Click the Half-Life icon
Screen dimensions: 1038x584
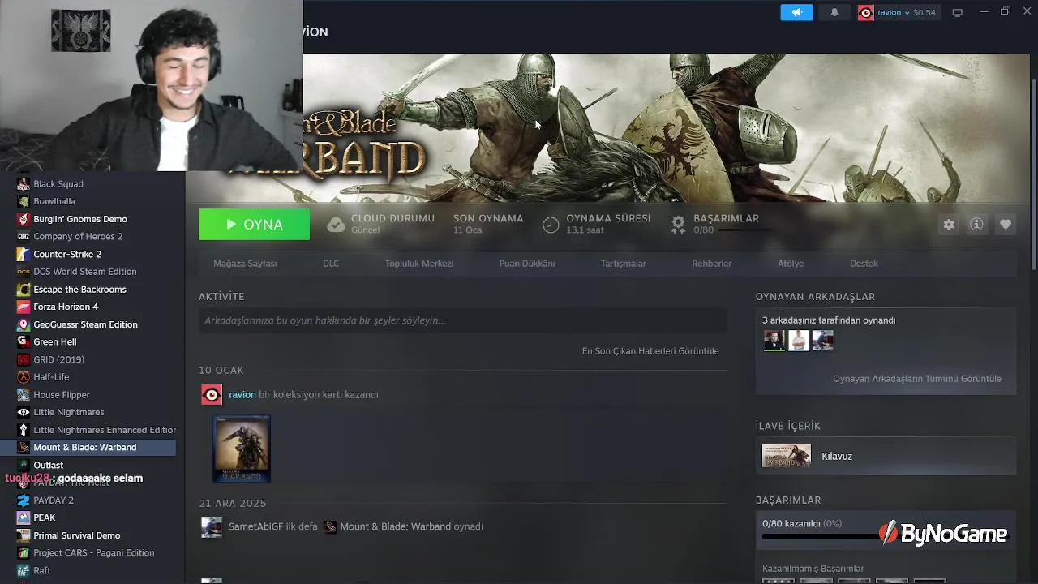[x=24, y=377]
